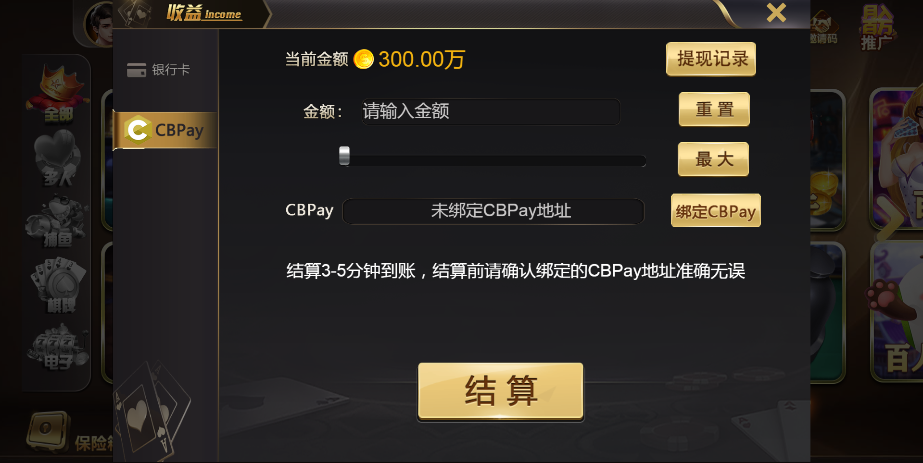923x463 pixels.
Task: Click the player avatar portrait
Action: pos(99,24)
